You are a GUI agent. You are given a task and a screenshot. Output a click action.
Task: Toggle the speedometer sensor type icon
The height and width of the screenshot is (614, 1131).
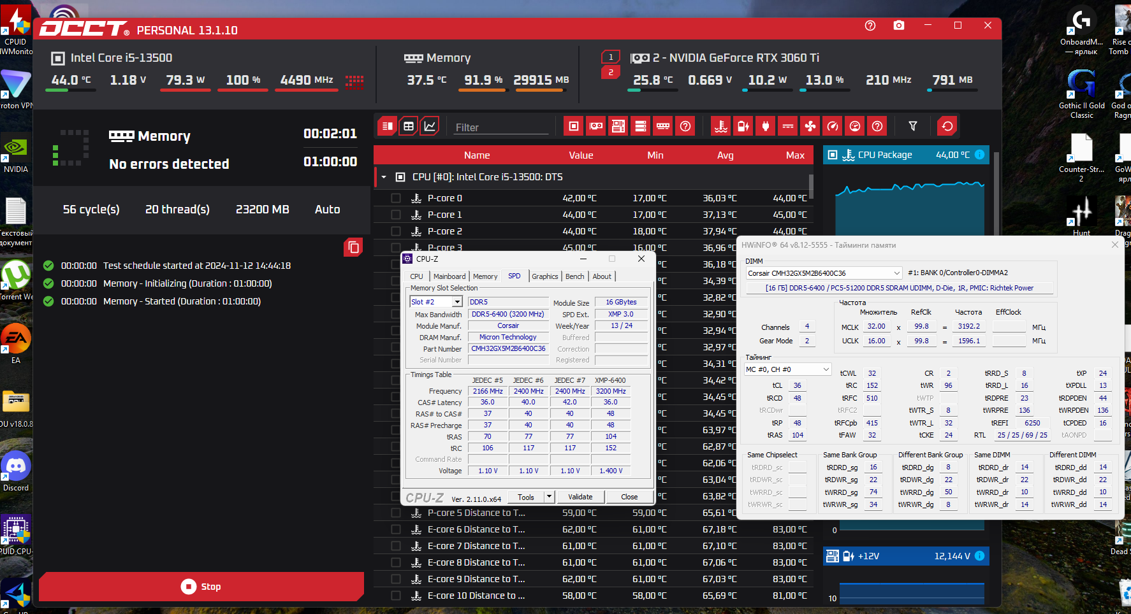833,126
